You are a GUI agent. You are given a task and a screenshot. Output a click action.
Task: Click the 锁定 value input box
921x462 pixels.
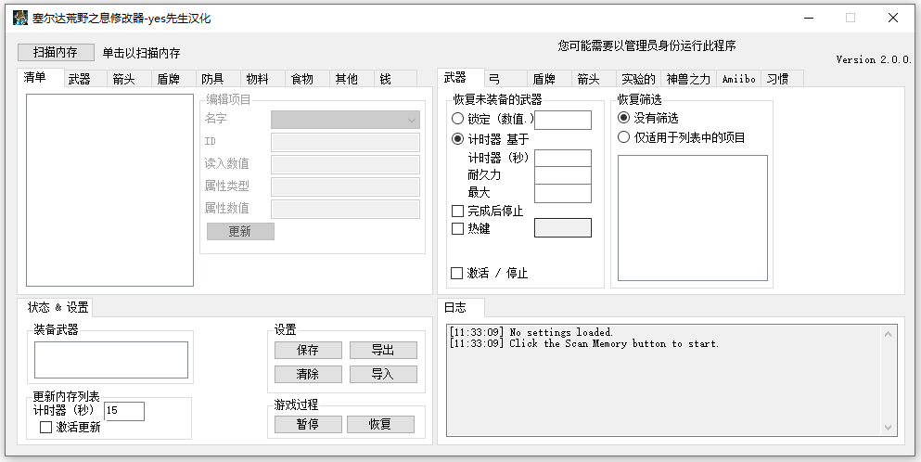[563, 120]
